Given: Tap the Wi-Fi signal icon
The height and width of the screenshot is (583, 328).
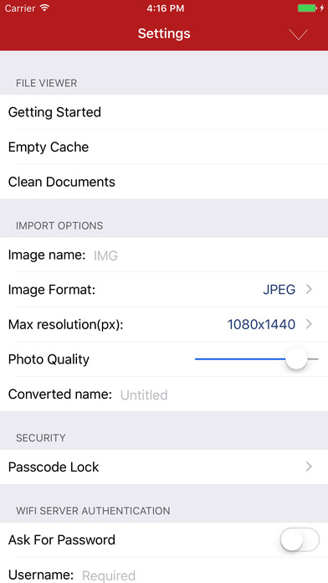Looking at the screenshot, I should point(45,8).
